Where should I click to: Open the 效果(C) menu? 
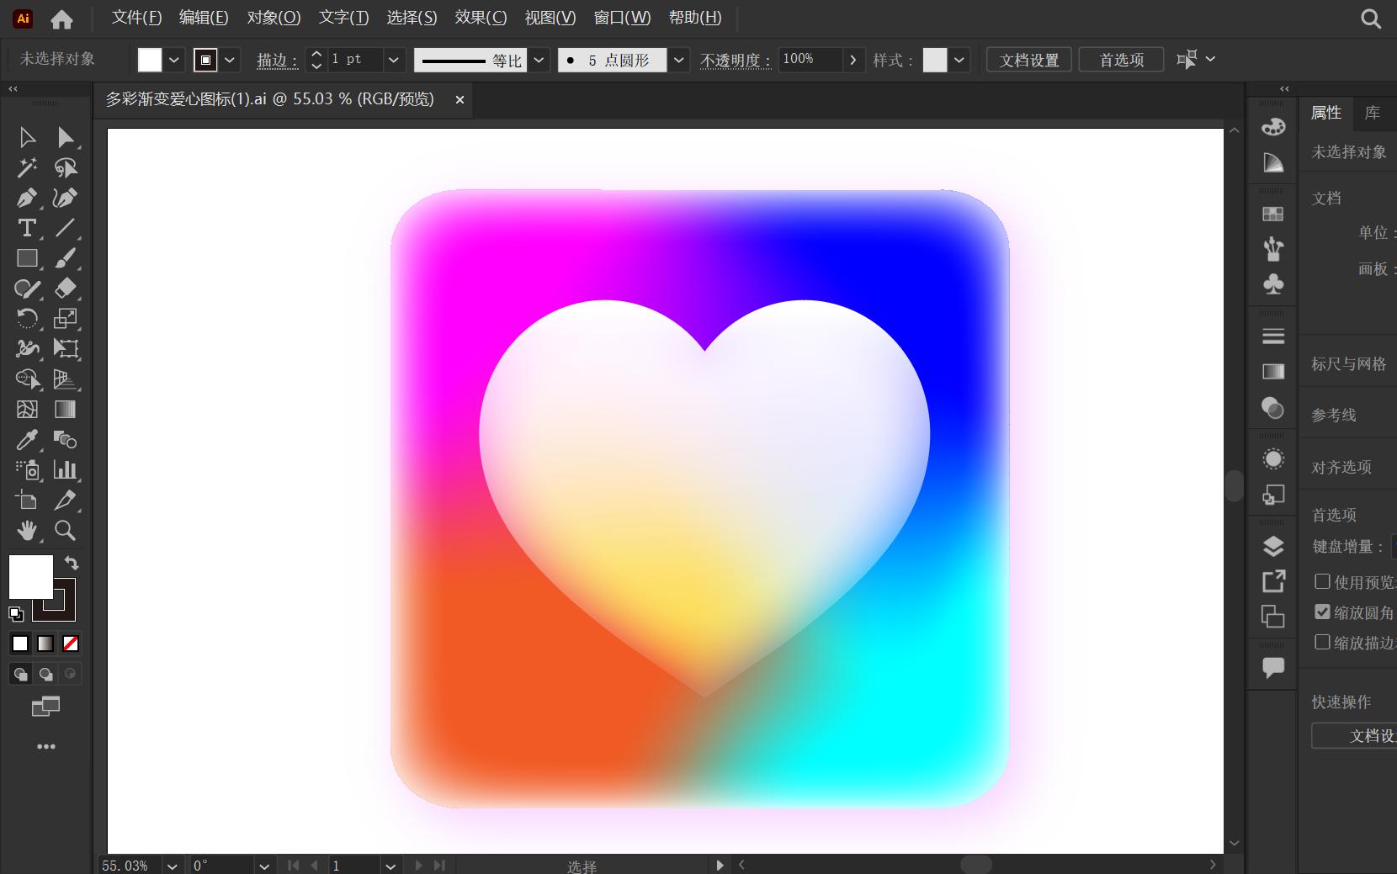(481, 18)
